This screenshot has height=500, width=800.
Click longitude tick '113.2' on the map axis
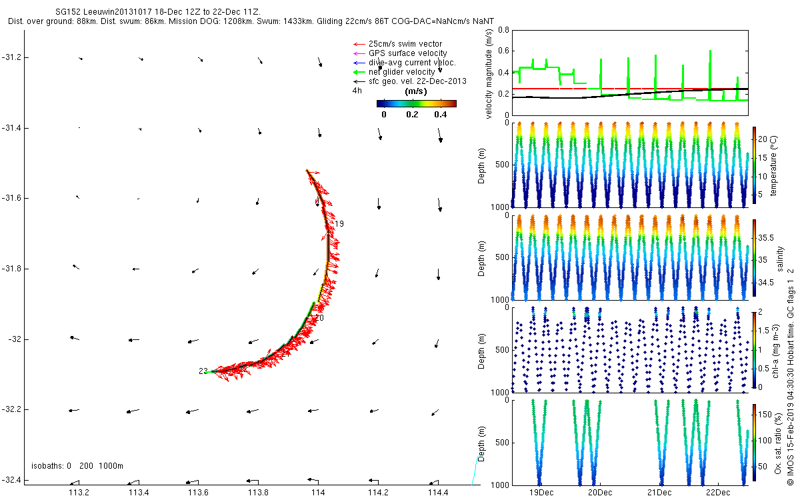(x=79, y=493)
